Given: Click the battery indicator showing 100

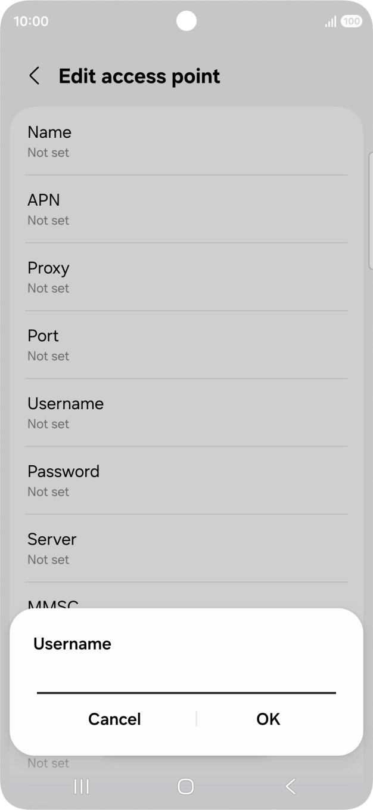Looking at the screenshot, I should 352,21.
